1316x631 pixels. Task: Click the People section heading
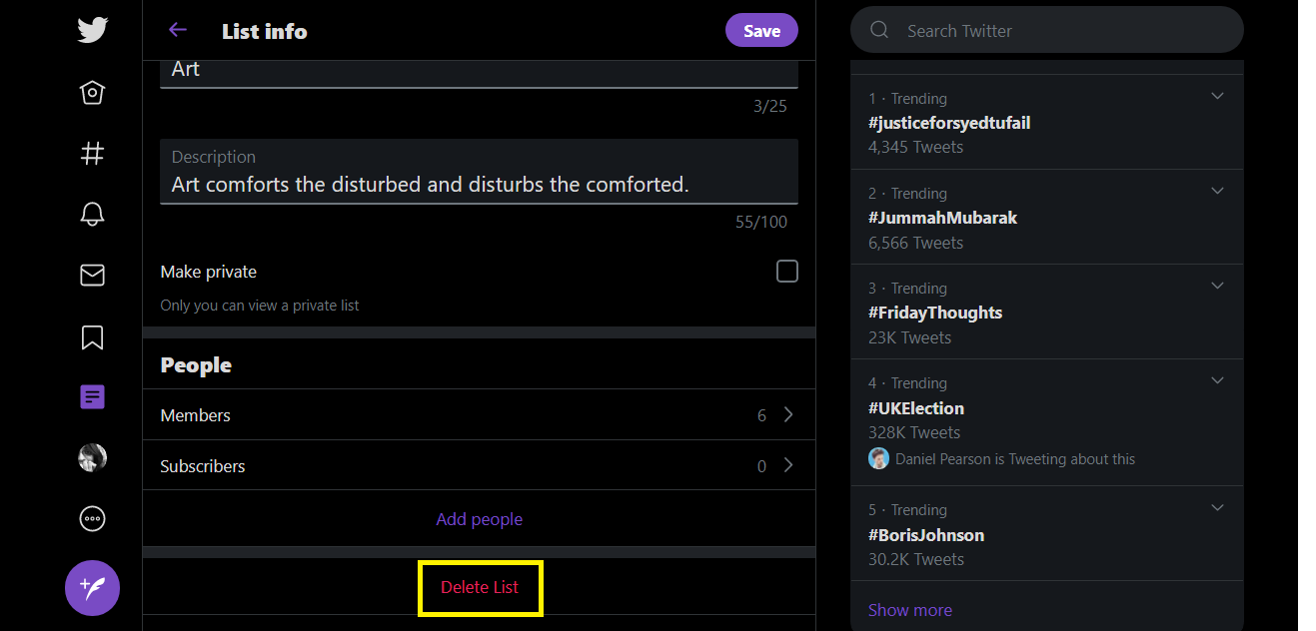pyautogui.click(x=196, y=365)
